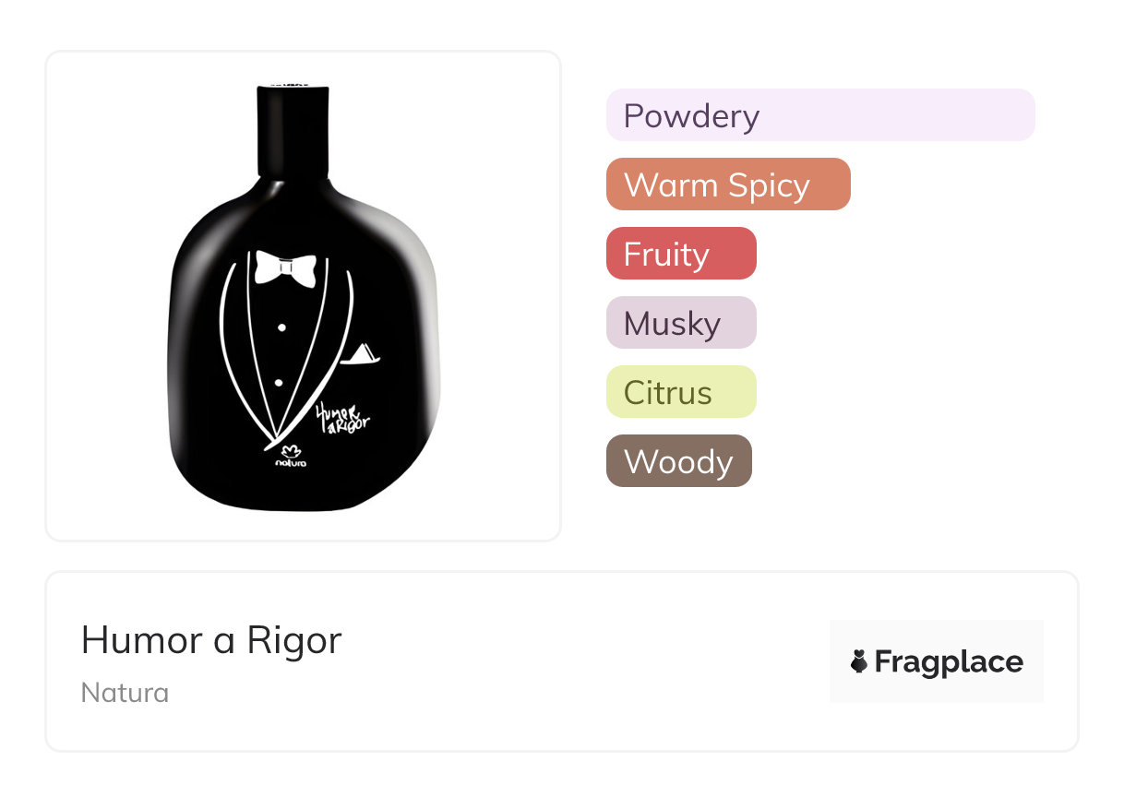Select the Powdery accord bar
Image resolution: width=1124 pixels, height=797 pixels.
pyautogui.click(x=820, y=115)
